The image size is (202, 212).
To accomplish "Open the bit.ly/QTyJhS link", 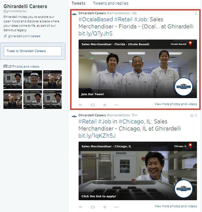I will (95, 33).
